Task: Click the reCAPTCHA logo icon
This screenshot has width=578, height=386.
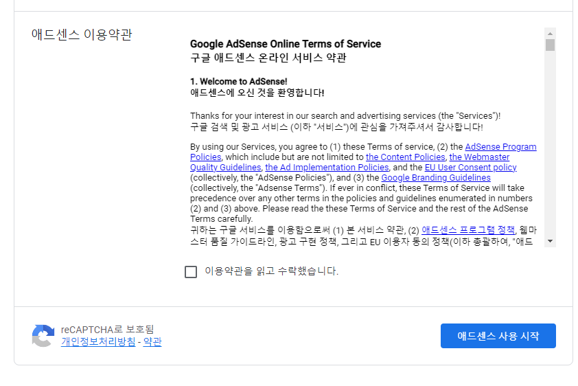Action: [x=43, y=335]
